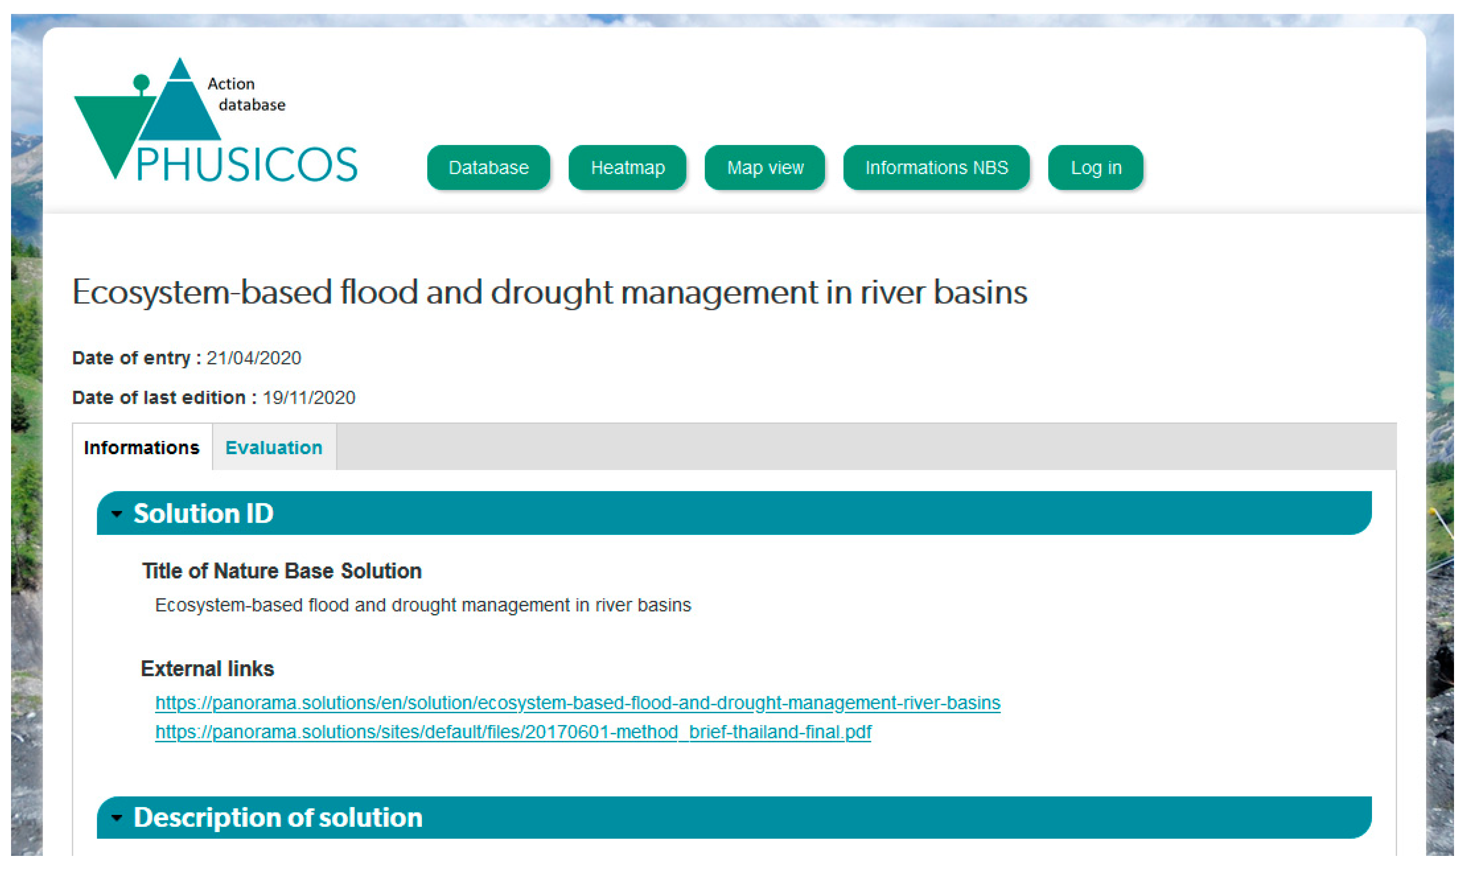Click the PHUSICOS Action database logo
This screenshot has height=869, width=1470.
(x=216, y=119)
